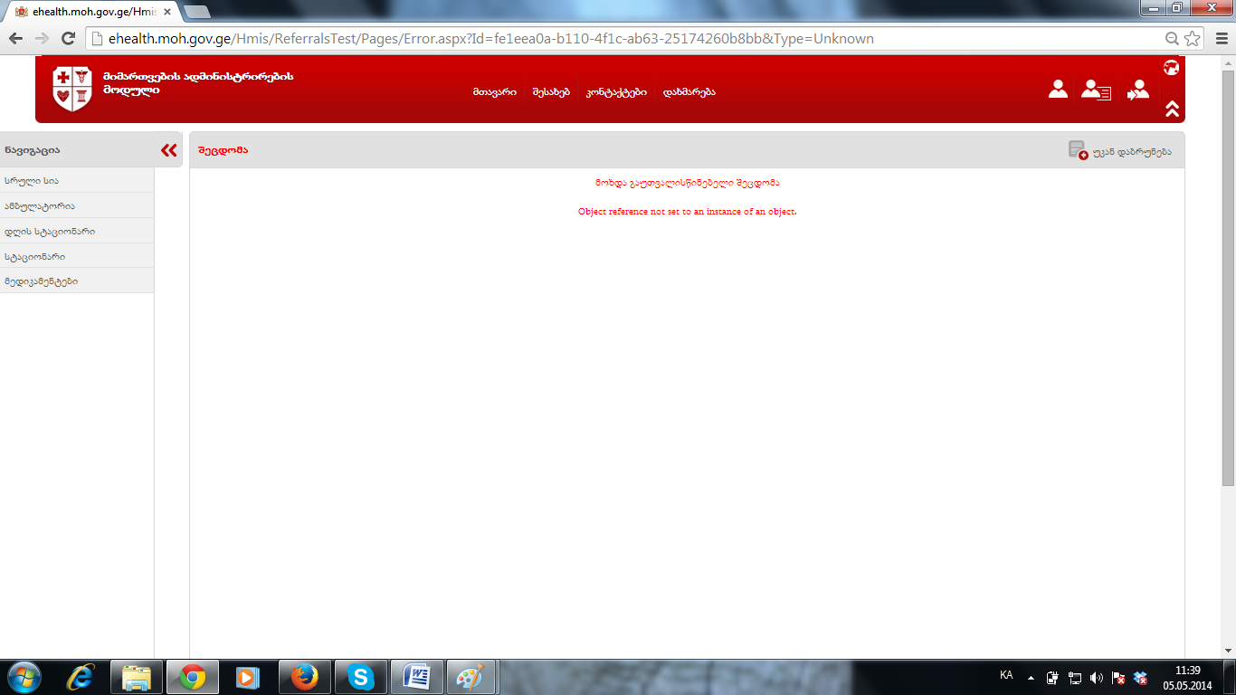Collapse the ნავიგაცია sidebar with double chevron

[168, 150]
